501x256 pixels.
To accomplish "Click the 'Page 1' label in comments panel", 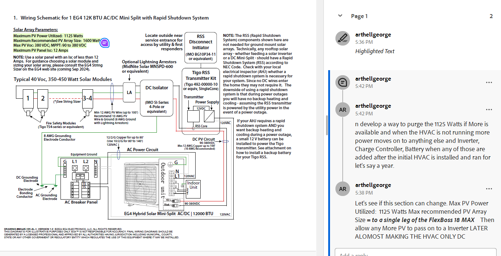I will coord(359,16).
